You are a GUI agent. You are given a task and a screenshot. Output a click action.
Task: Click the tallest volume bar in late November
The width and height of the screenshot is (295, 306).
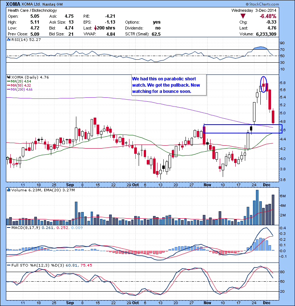pos(257,208)
